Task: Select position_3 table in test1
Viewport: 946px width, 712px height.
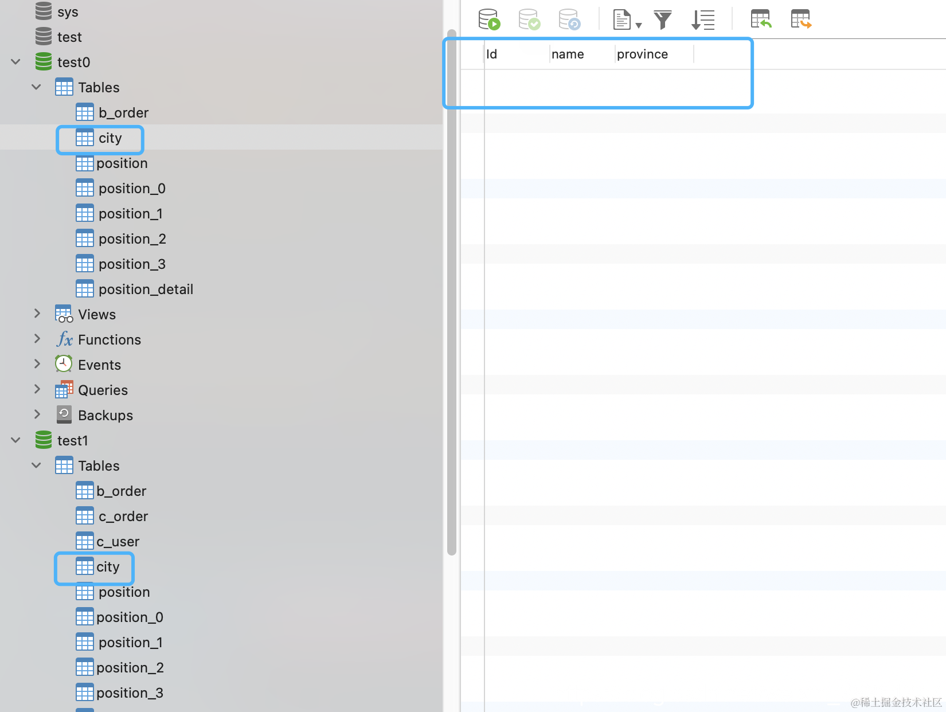Action: [x=130, y=693]
